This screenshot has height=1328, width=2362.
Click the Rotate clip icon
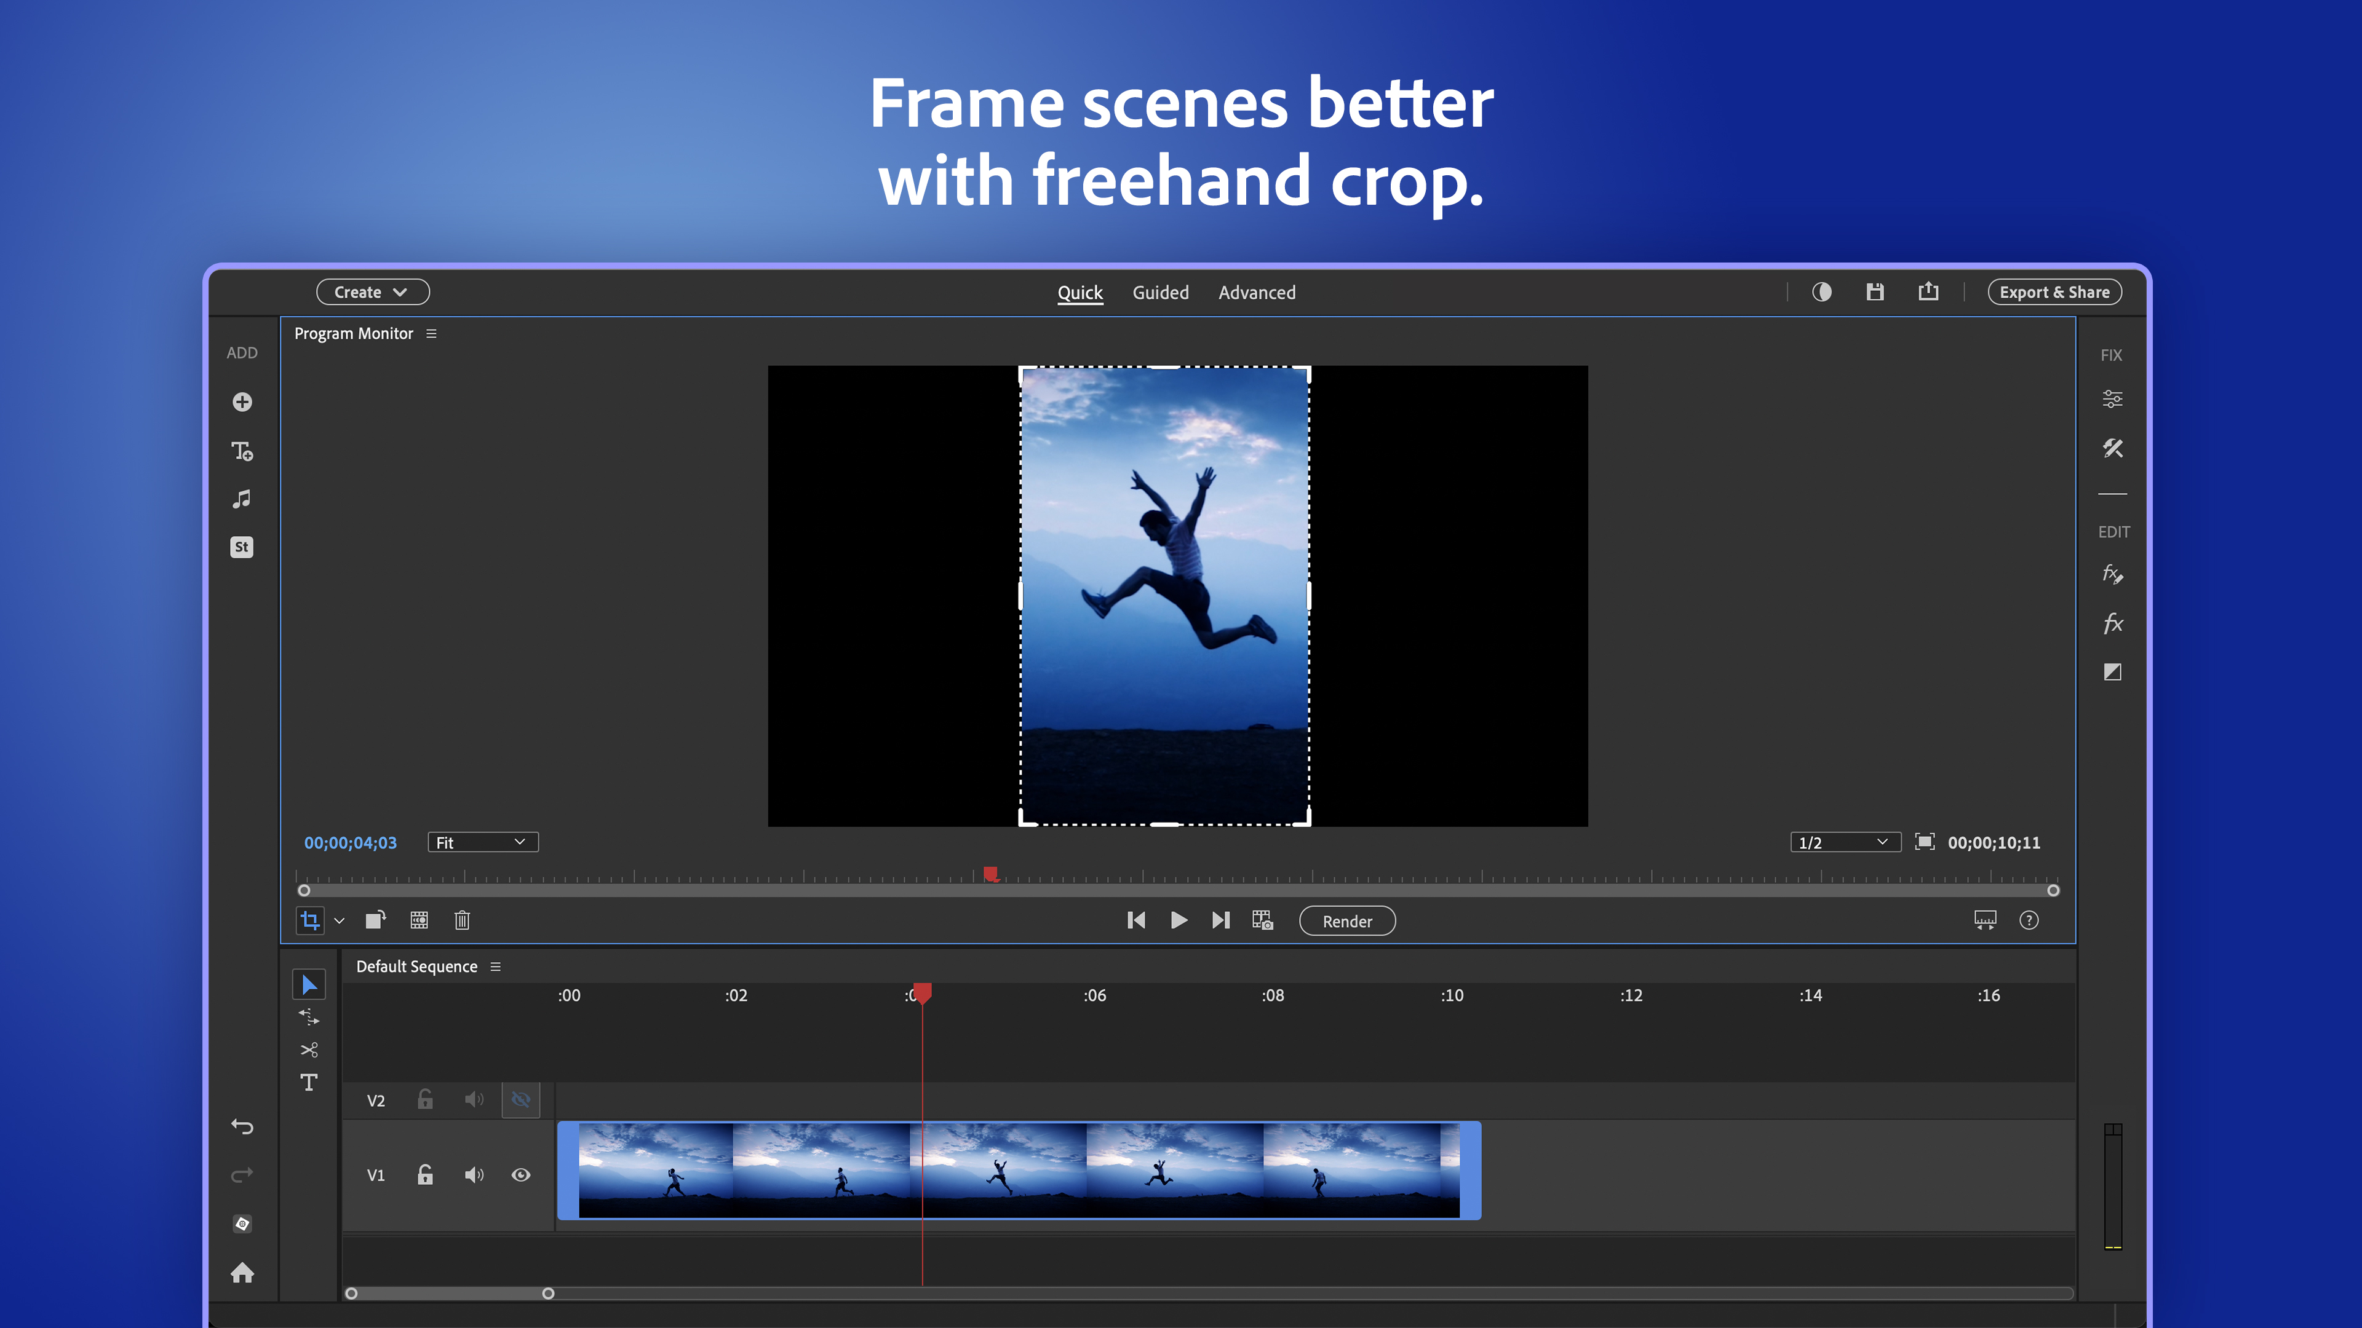(x=374, y=920)
